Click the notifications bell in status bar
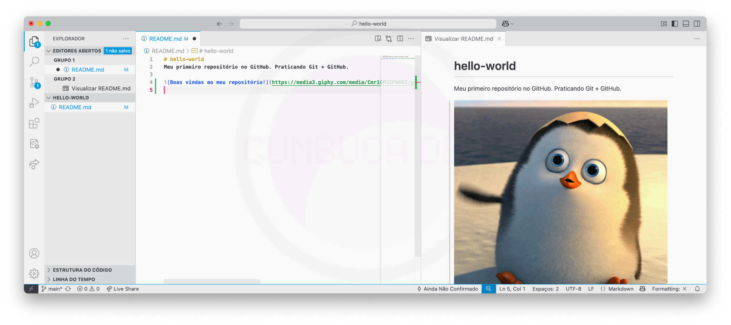Image resolution: width=731 pixels, height=325 pixels. (x=697, y=289)
